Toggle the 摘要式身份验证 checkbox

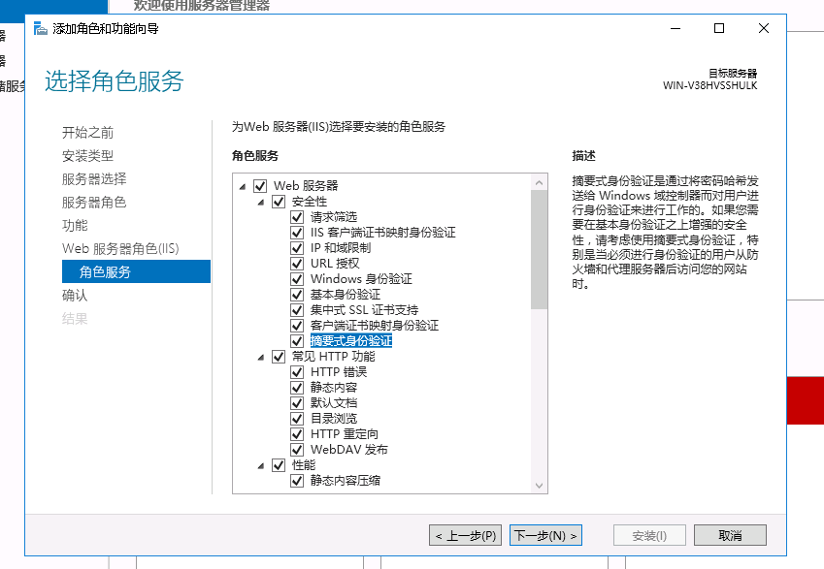coord(297,341)
